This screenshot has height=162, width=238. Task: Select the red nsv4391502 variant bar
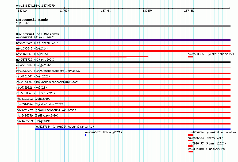(124, 101)
